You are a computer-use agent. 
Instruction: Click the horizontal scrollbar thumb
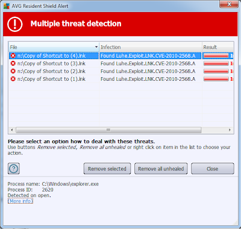[108, 130]
